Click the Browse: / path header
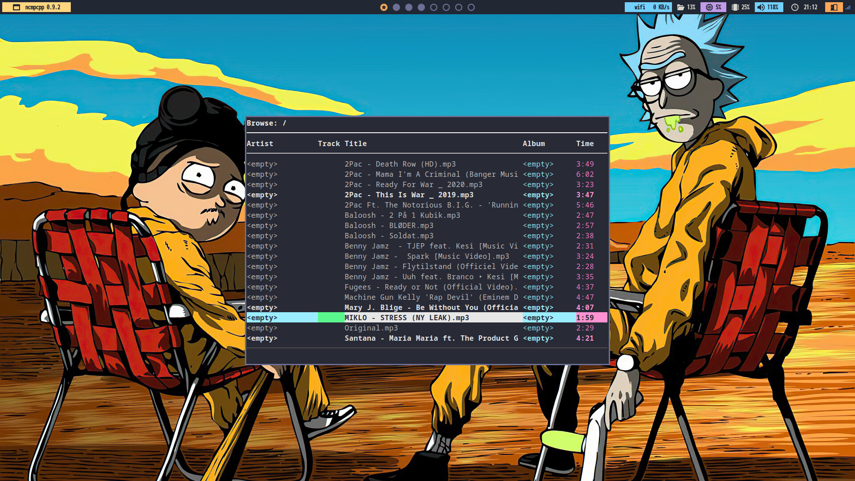The image size is (855, 481). pos(267,123)
